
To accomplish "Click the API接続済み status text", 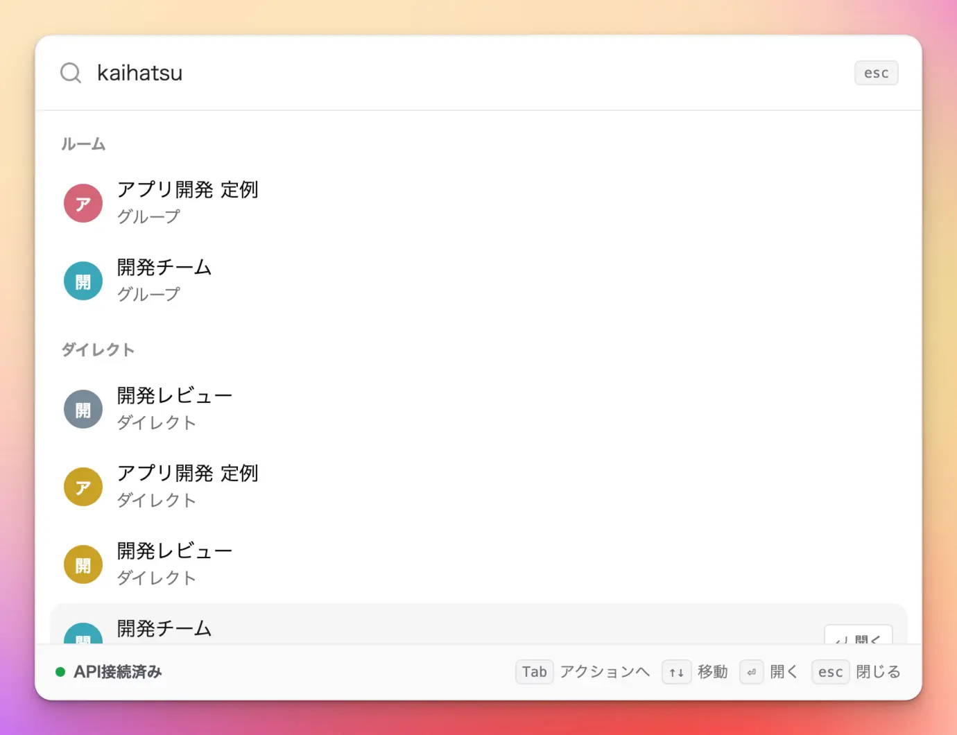I will pos(118,672).
